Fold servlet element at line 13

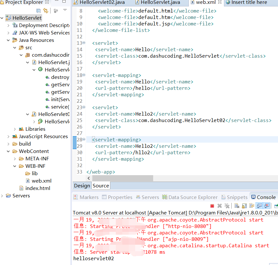pyautogui.click(x=84, y=43)
